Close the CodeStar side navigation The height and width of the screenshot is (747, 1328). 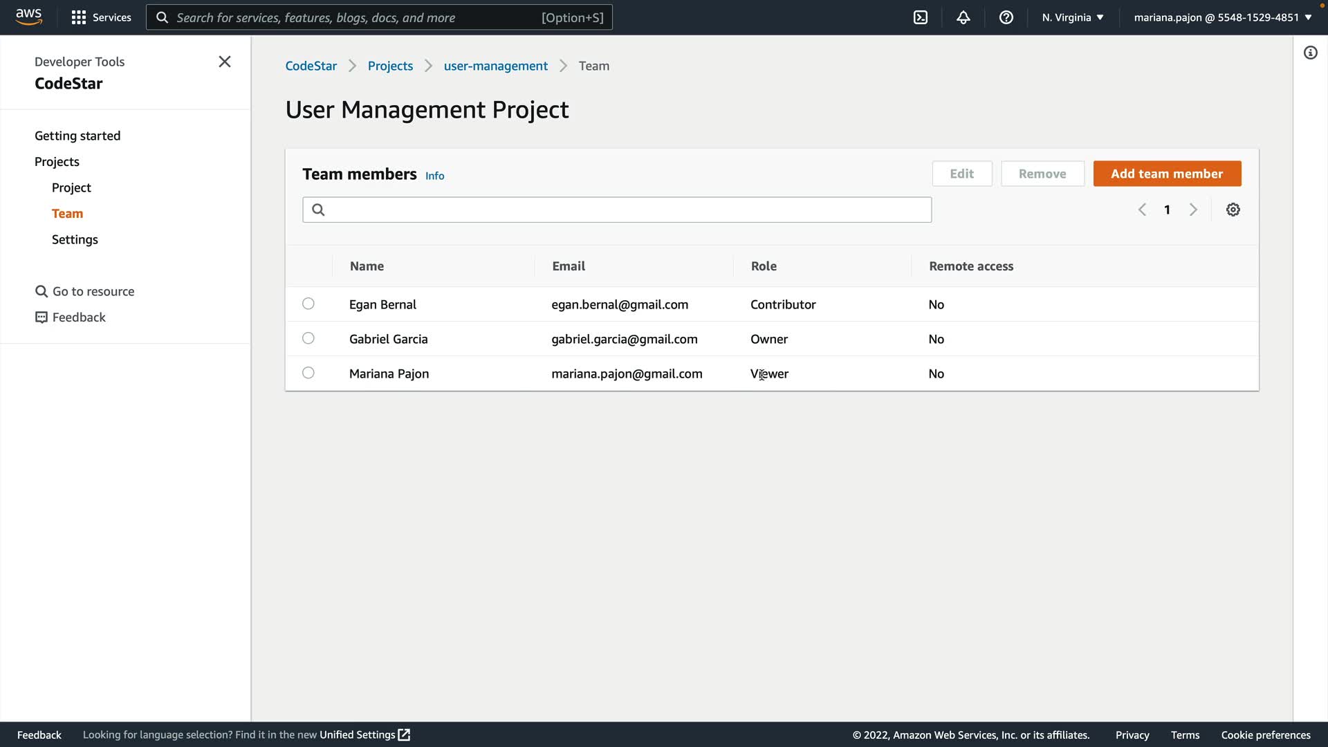click(225, 62)
